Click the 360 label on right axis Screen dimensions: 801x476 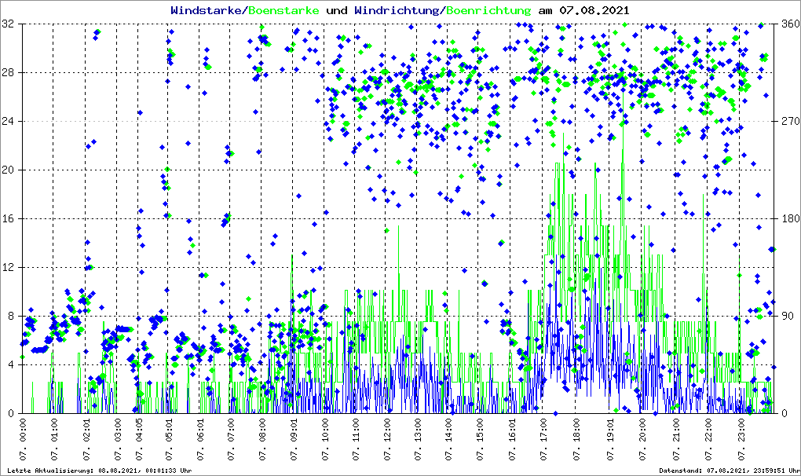[x=788, y=24]
